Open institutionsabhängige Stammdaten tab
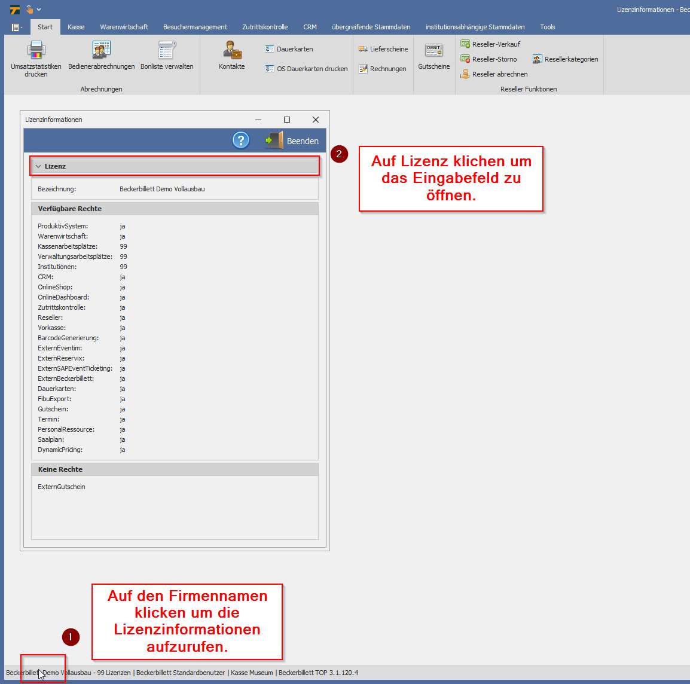 click(475, 27)
